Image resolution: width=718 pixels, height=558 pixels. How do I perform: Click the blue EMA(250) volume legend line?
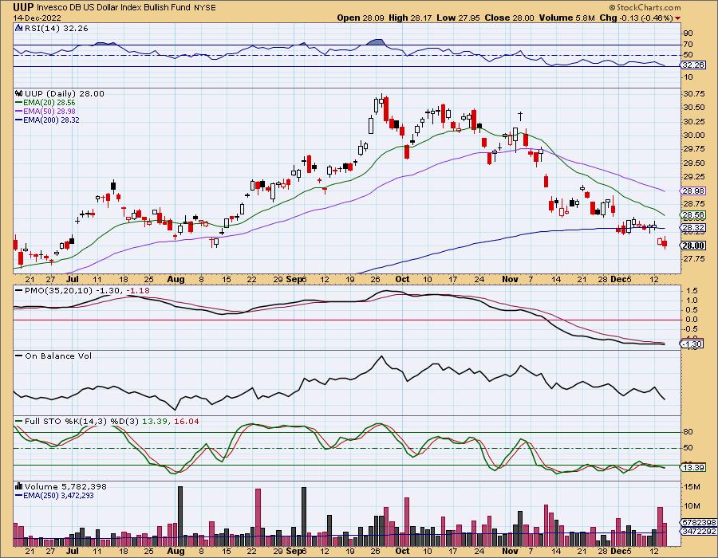[19, 495]
